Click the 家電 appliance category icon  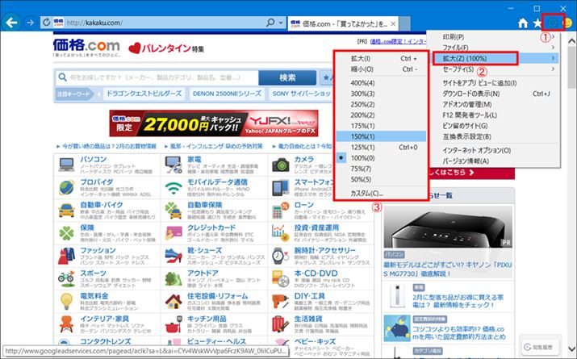coord(174,165)
